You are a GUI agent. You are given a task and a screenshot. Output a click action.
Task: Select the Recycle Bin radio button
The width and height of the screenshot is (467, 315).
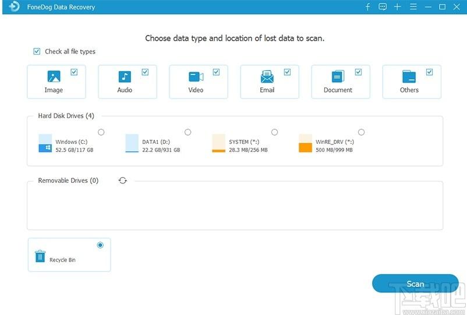(x=100, y=245)
